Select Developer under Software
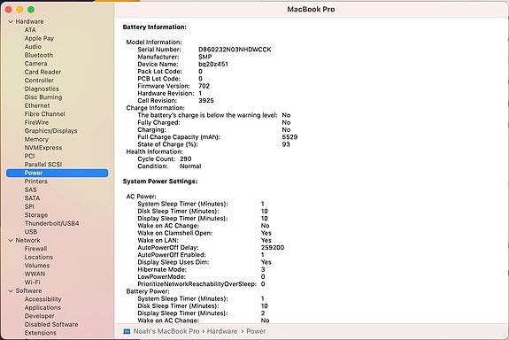The height and width of the screenshot is (340, 509). tap(39, 316)
